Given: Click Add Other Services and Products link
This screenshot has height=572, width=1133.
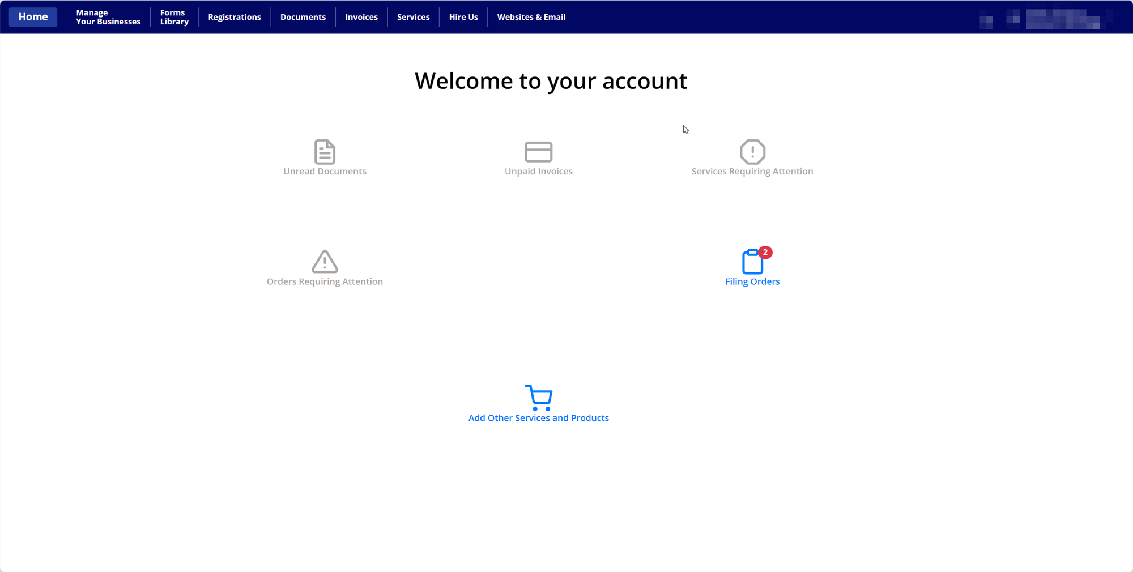Looking at the screenshot, I should (538, 418).
